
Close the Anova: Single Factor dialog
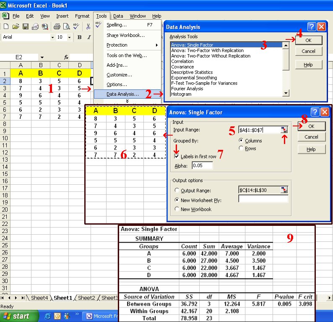(325, 112)
